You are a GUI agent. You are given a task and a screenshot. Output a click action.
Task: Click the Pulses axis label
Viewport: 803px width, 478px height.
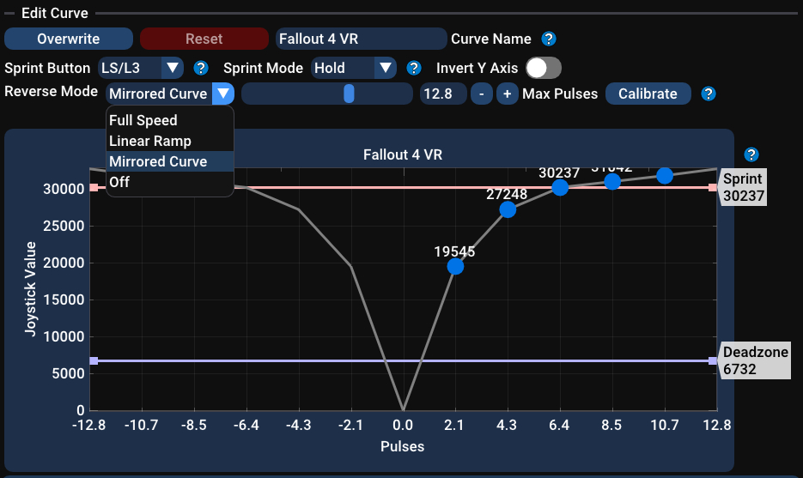click(403, 446)
